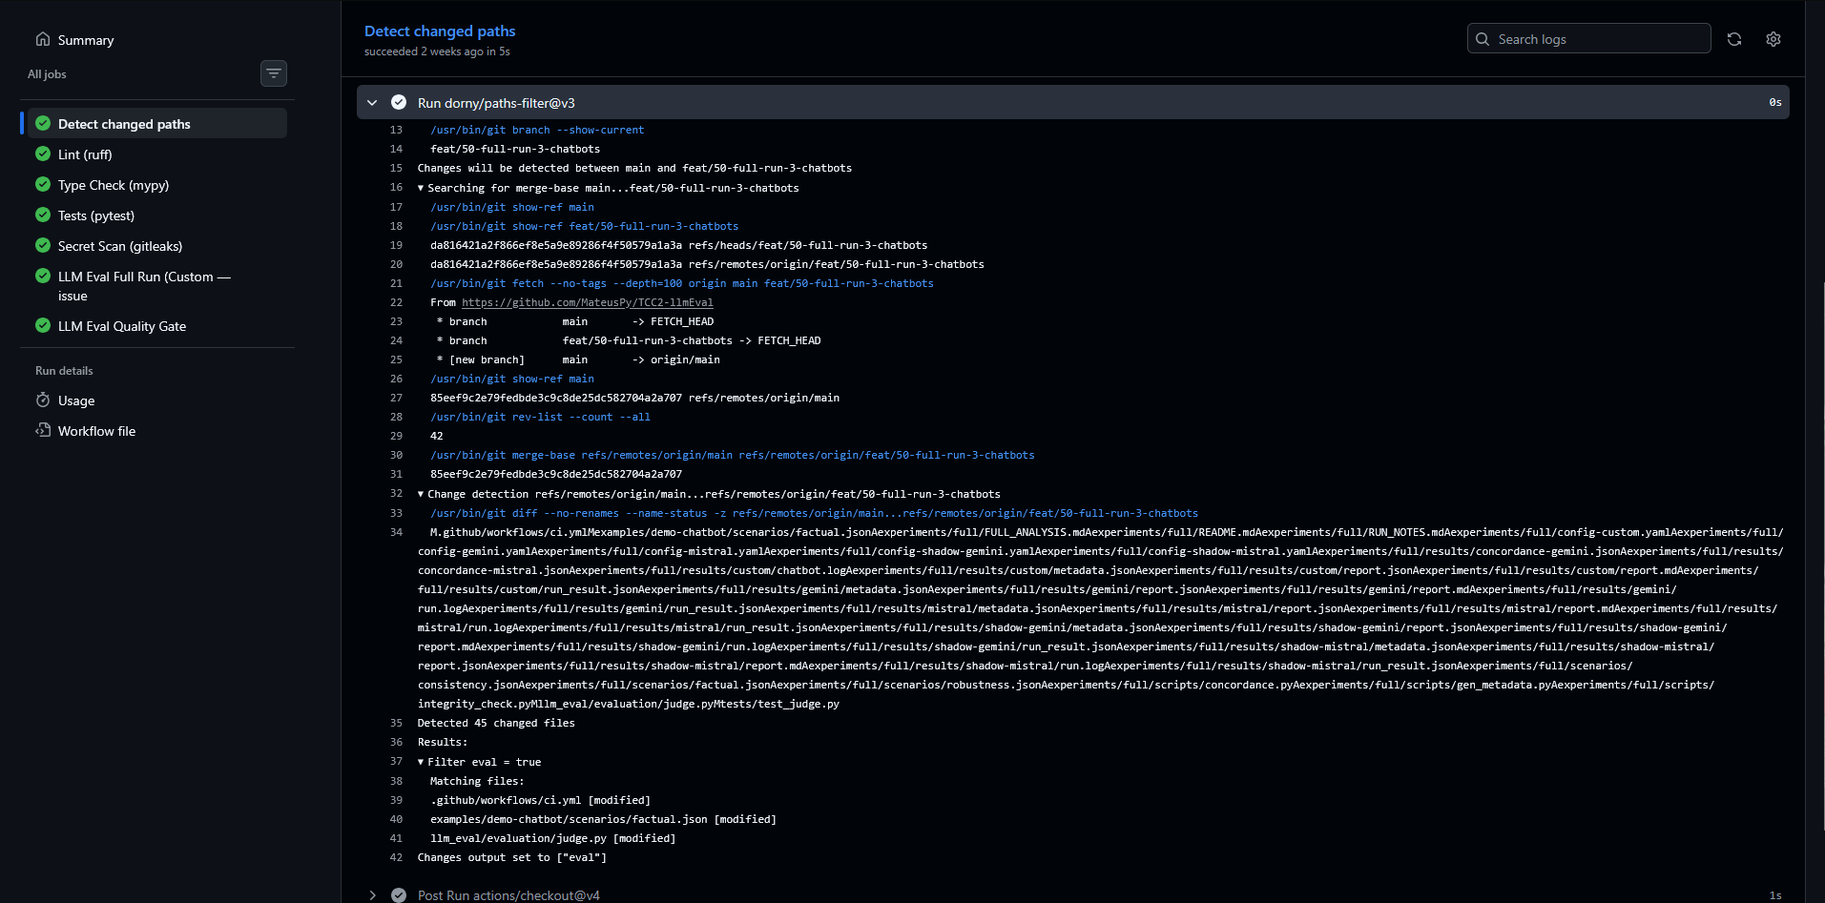
Task: Open the github.com/MateusPy/TCC2-llmEval link
Action: 588,302
